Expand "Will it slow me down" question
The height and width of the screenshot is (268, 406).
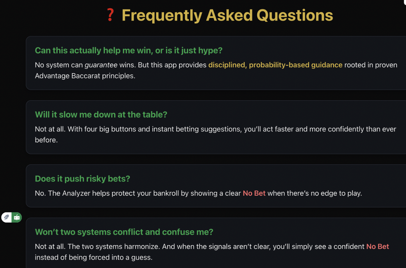click(101, 115)
